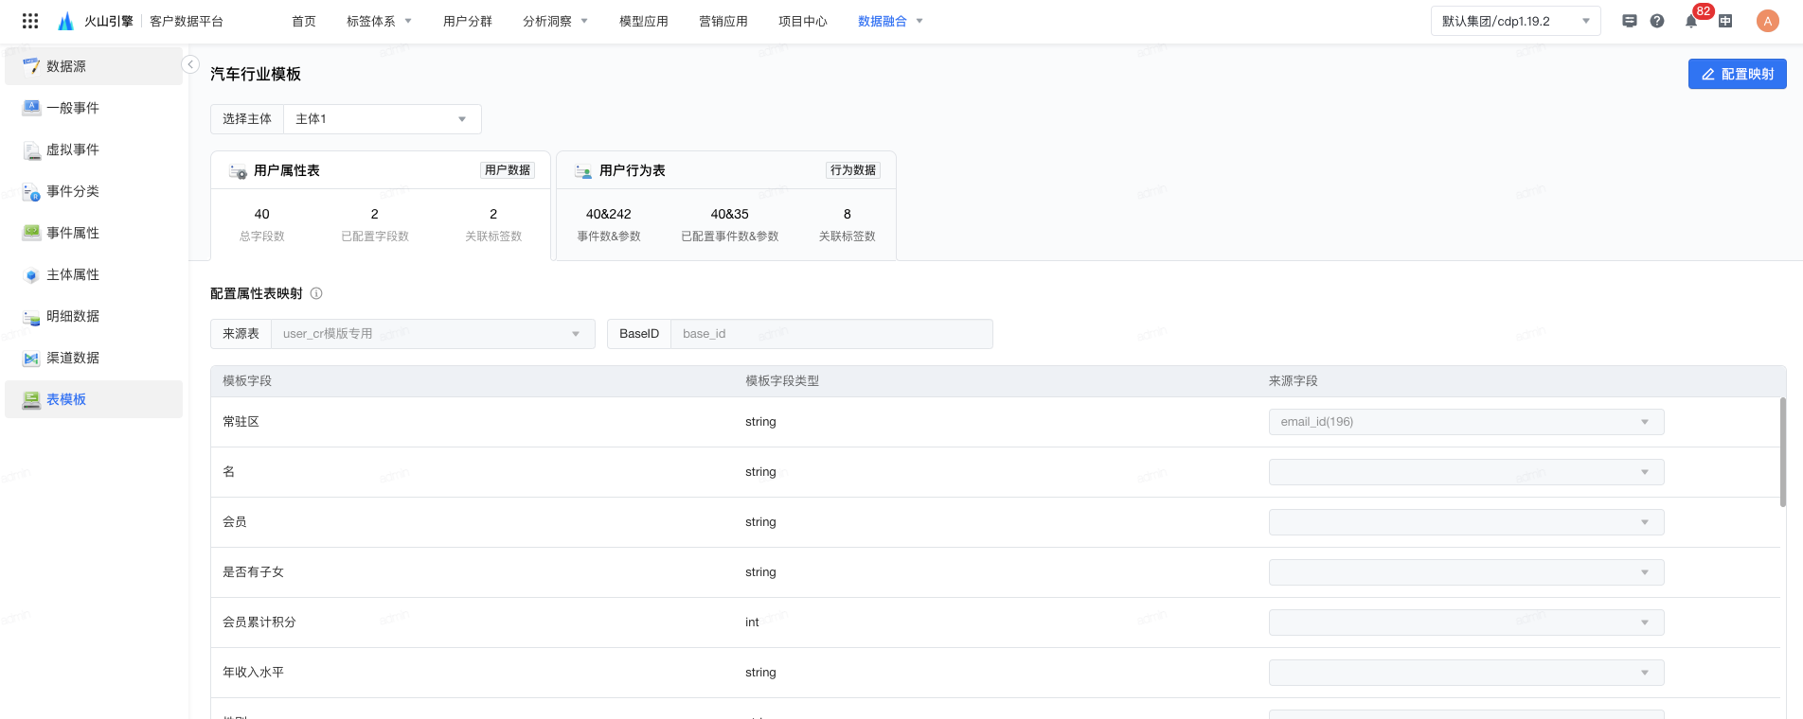Open source field dropdown for 常驻区
The image size is (1803, 719).
point(1466,422)
